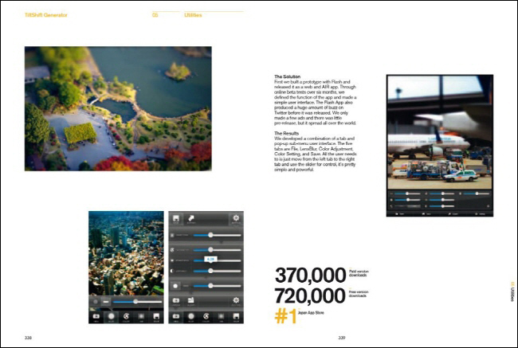
Task: Tap the gear settings icon in right phone
Action: (236, 218)
